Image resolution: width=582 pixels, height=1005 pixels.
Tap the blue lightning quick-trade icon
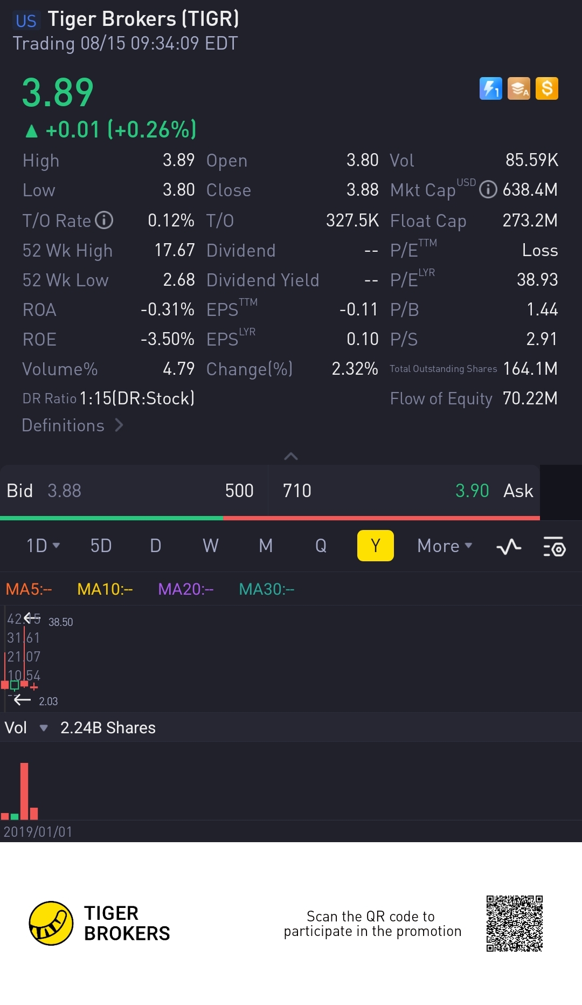coord(490,88)
